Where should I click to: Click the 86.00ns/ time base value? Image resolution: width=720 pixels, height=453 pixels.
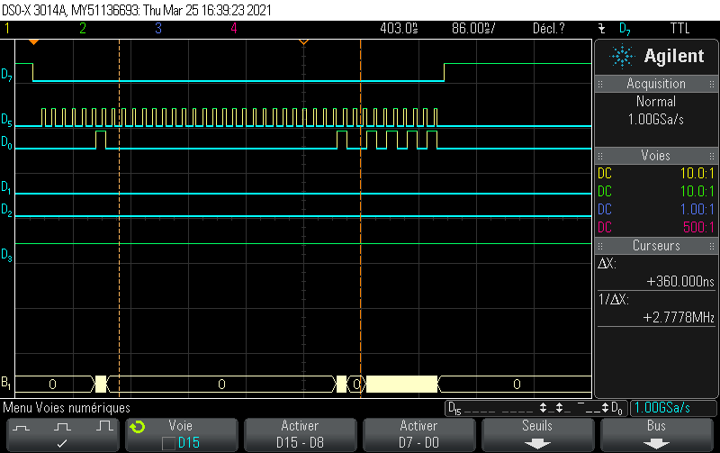click(473, 29)
